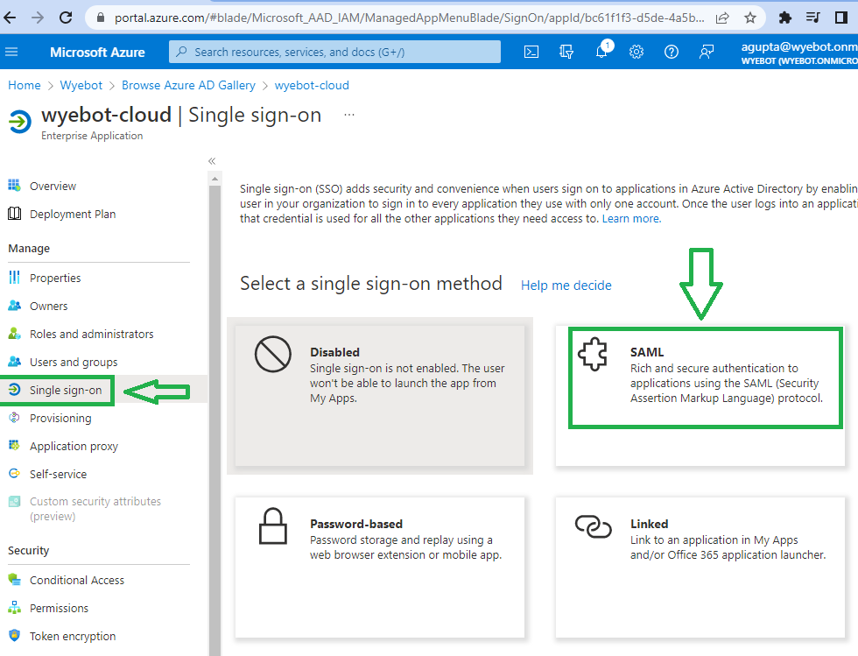The image size is (858, 656).
Task: Click the Linked chain icon
Action: (x=594, y=526)
